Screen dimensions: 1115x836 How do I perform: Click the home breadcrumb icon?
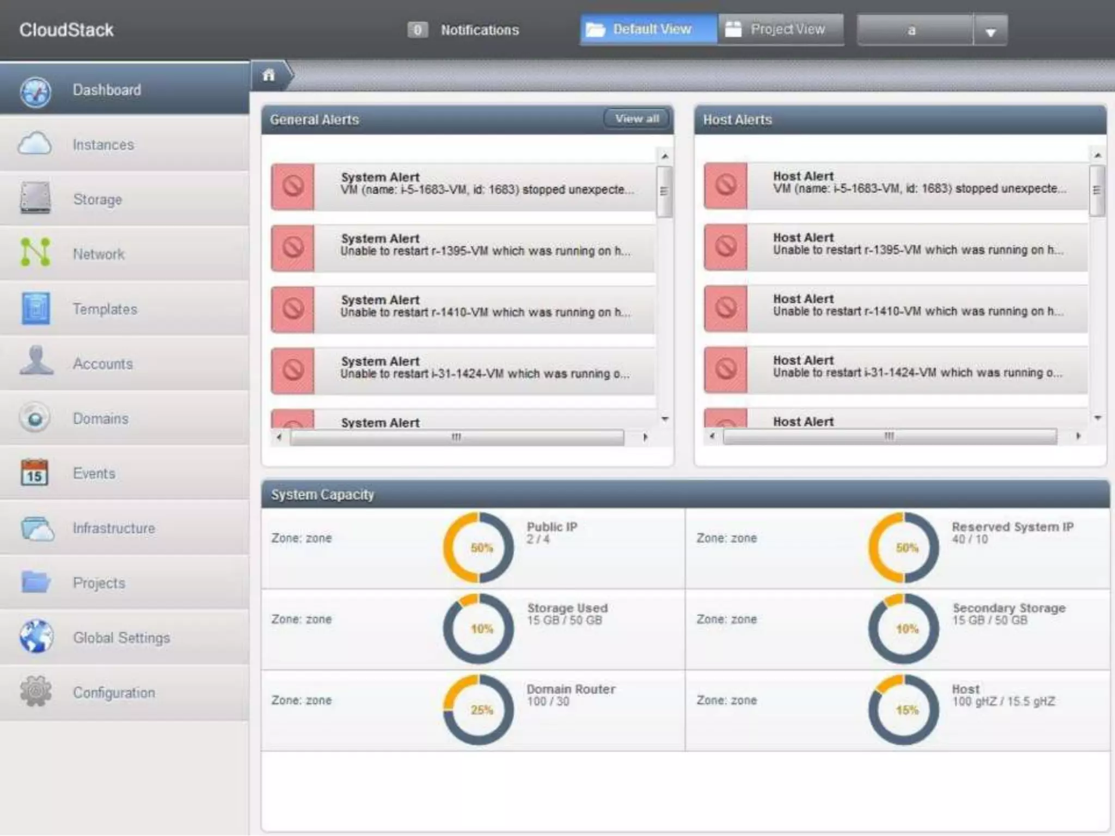coord(269,75)
